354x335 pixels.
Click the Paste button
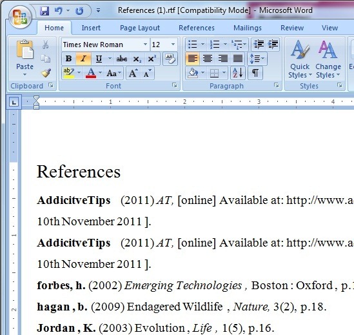click(x=25, y=57)
